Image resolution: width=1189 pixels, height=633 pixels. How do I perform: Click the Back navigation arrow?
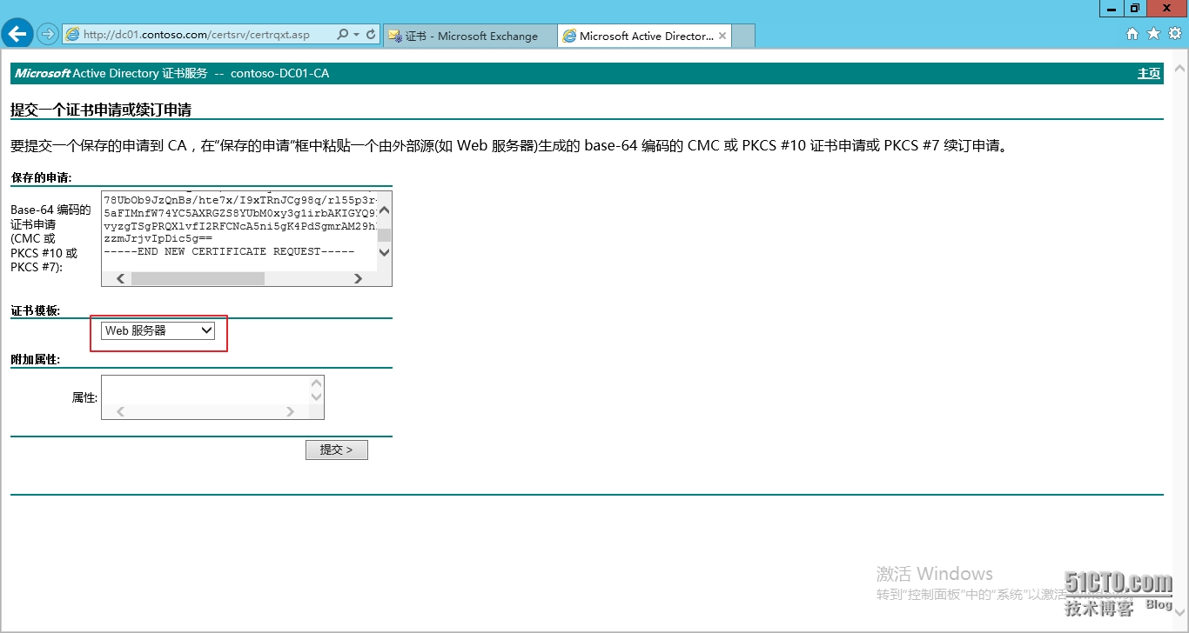[x=17, y=34]
